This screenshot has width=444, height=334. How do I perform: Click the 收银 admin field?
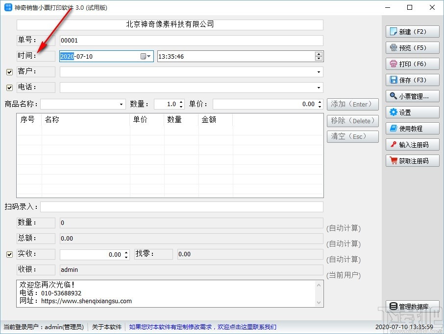point(192,270)
